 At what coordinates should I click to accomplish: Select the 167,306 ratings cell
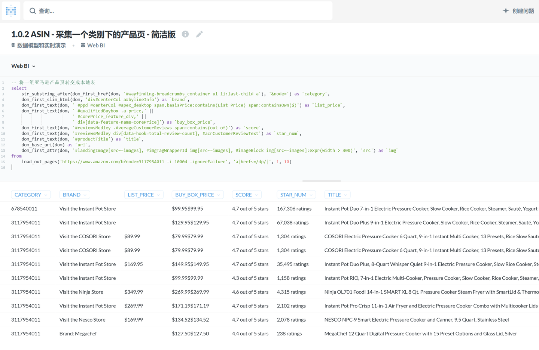(x=294, y=208)
